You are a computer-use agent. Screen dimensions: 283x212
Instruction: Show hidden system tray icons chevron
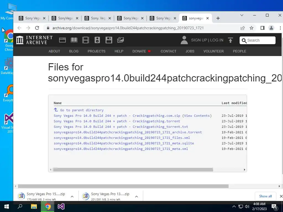[234, 206]
